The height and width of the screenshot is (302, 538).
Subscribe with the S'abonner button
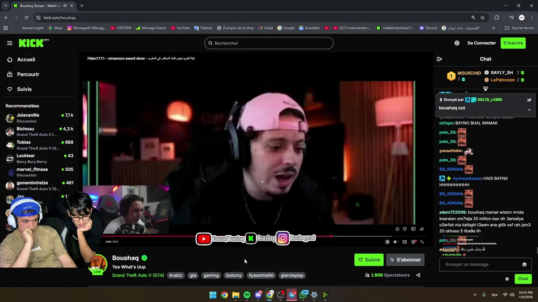point(405,260)
